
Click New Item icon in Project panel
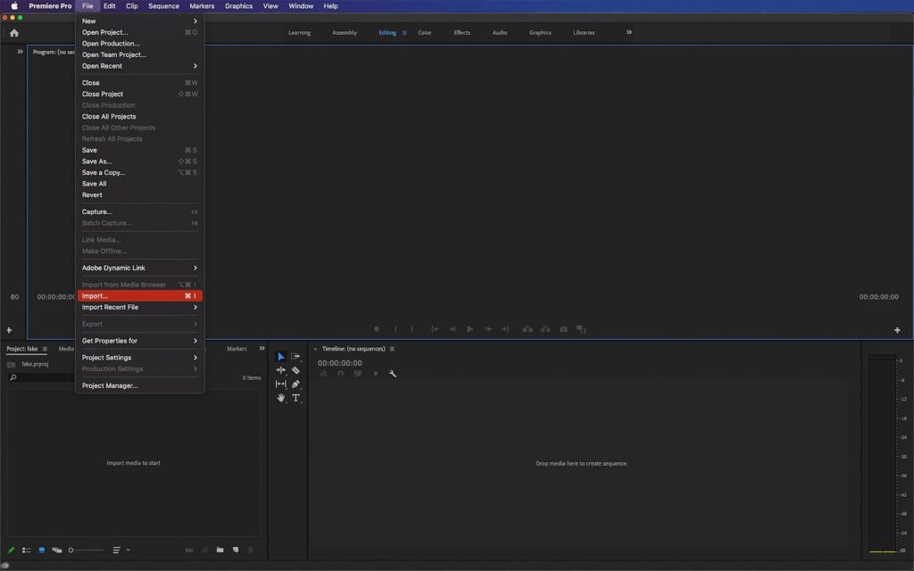click(236, 550)
